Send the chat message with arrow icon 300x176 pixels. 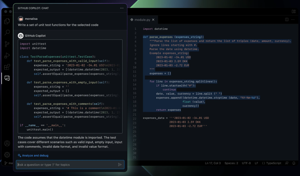coord(120,165)
